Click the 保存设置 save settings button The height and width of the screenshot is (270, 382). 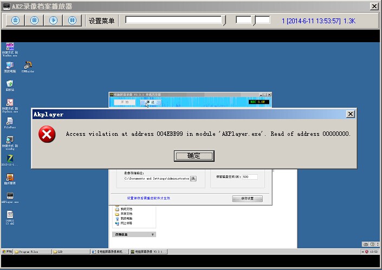247,199
